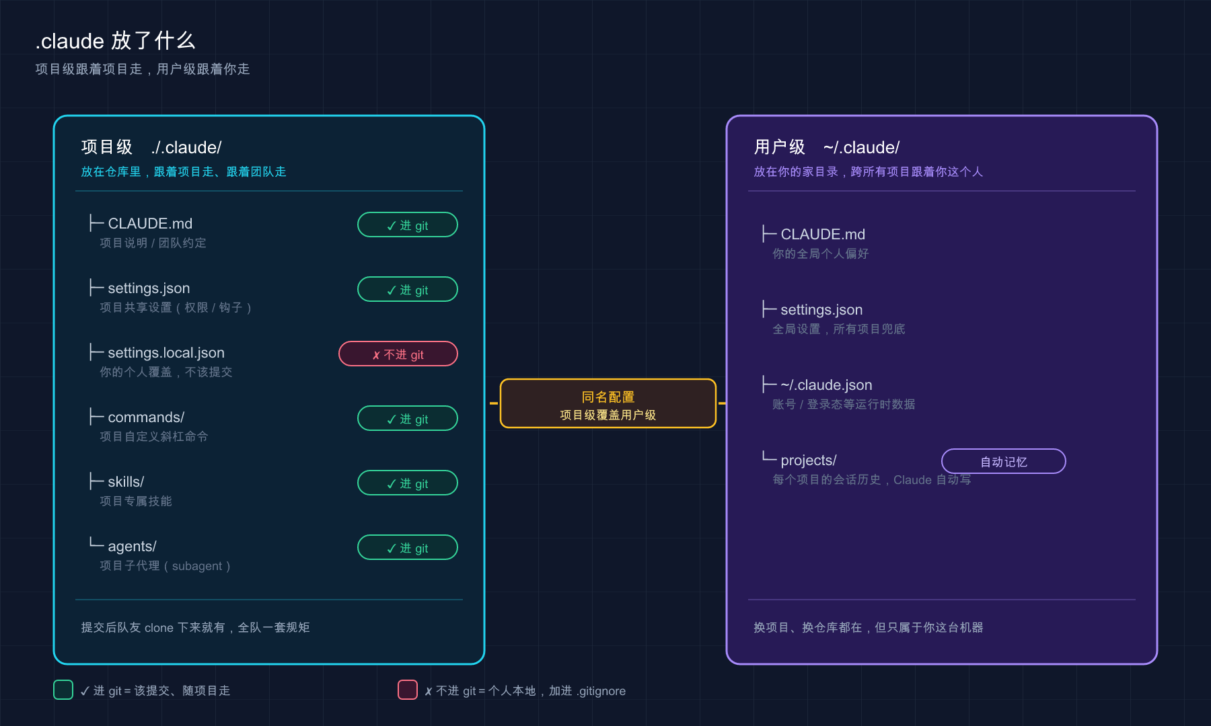Image resolution: width=1211 pixels, height=726 pixels.
Task: Select the ~/.claude.json entry
Action: [x=826, y=385]
